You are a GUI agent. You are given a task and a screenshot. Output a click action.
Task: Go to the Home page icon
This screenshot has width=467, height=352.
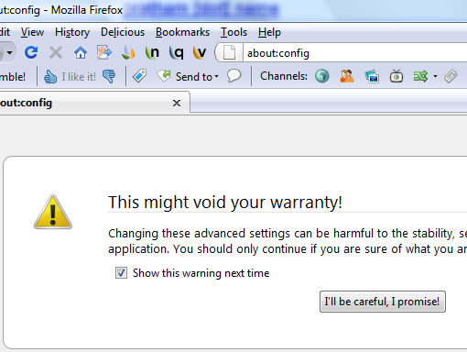pyautogui.click(x=81, y=52)
